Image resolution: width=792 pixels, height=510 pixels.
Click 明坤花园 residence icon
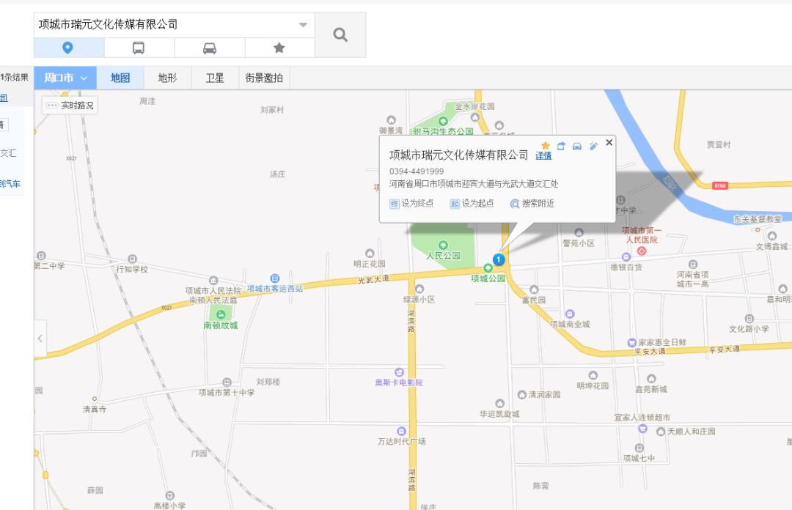click(593, 375)
